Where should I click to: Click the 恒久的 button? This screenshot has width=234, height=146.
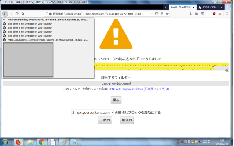[127, 120]
